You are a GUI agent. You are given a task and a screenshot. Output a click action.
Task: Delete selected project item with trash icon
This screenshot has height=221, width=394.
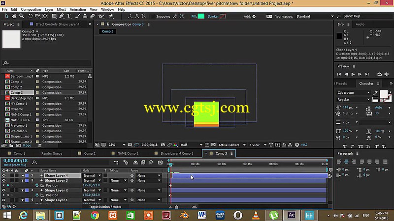tap(40, 145)
